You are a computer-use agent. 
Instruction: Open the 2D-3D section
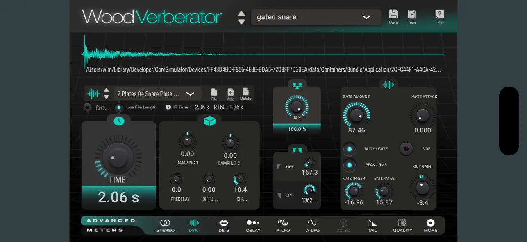tap(343, 226)
